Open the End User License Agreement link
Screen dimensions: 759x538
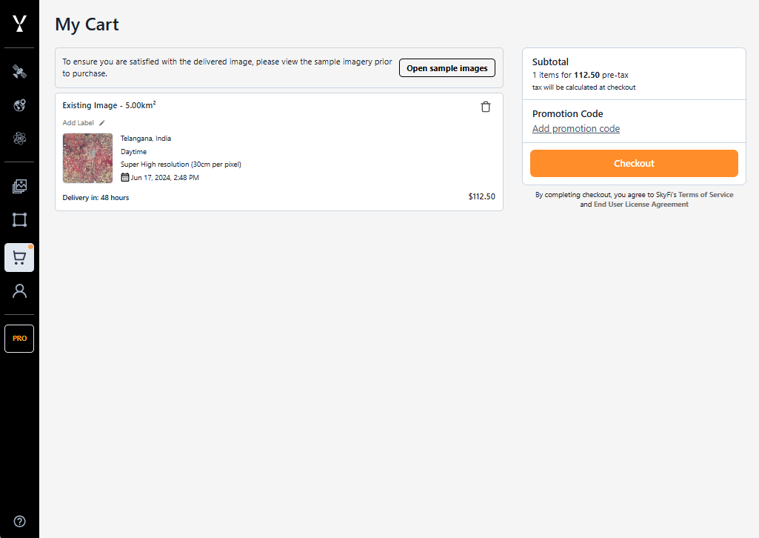click(x=641, y=205)
